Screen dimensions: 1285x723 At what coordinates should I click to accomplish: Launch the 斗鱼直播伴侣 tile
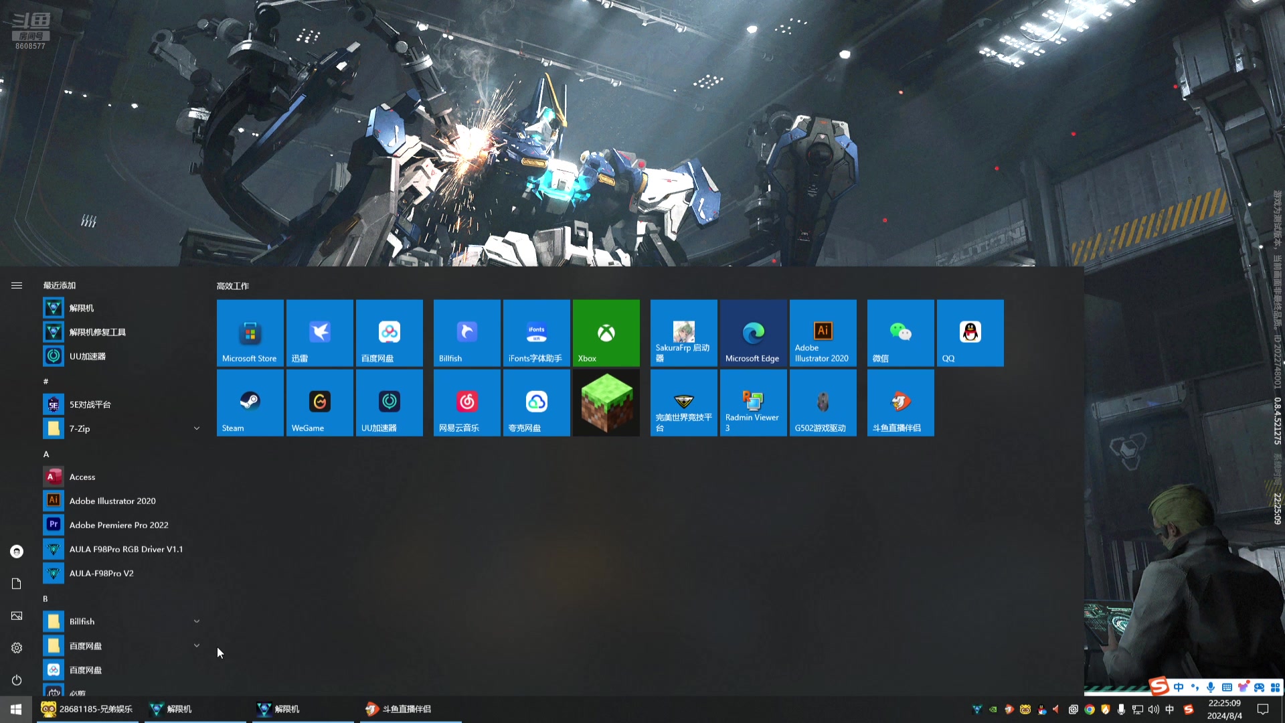[900, 402]
